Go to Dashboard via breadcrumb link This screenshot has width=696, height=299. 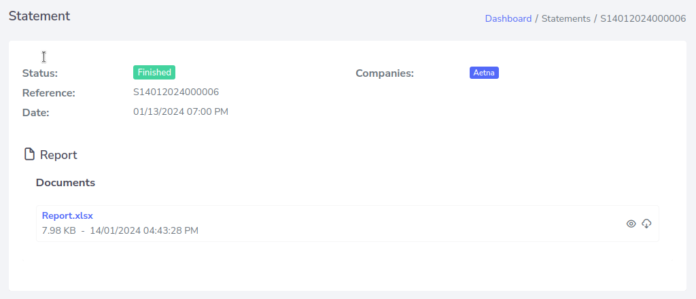click(508, 18)
